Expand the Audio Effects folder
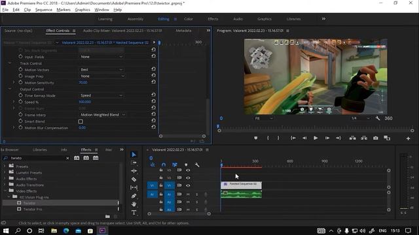The height and width of the screenshot is (235, 419). [5, 178]
